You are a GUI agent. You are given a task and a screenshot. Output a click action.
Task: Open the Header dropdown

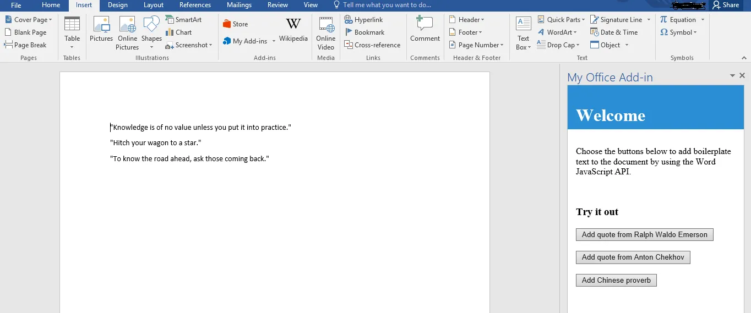click(467, 19)
